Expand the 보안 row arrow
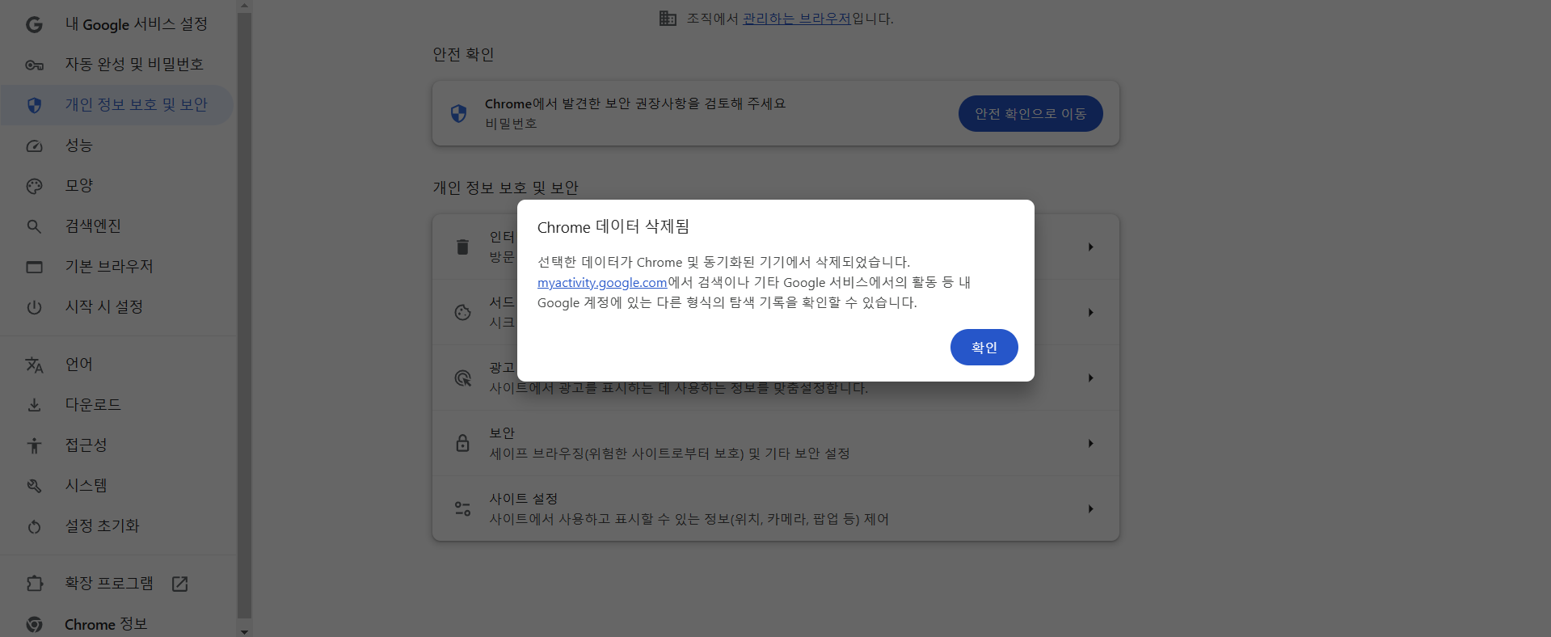This screenshot has width=1551, height=637. click(1090, 443)
